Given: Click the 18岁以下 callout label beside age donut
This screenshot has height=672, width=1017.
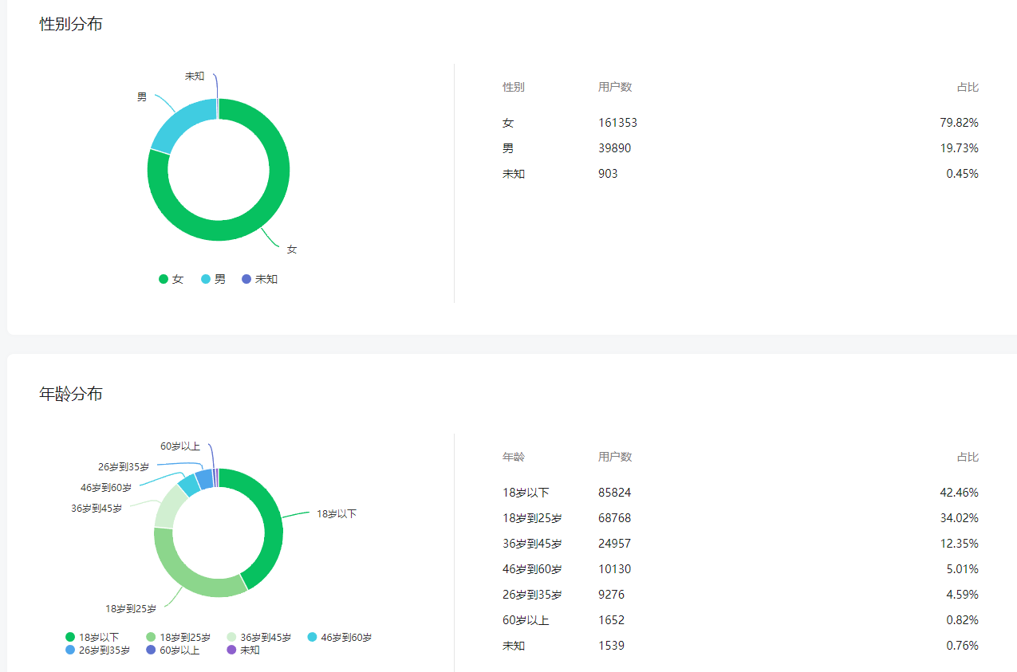Looking at the screenshot, I should click(x=337, y=514).
